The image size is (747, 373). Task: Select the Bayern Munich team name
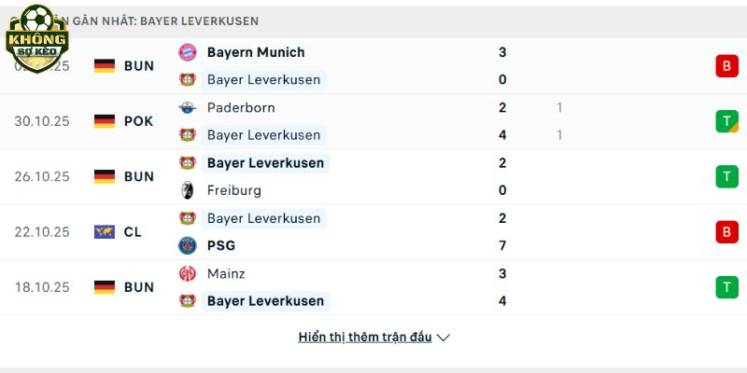point(255,52)
